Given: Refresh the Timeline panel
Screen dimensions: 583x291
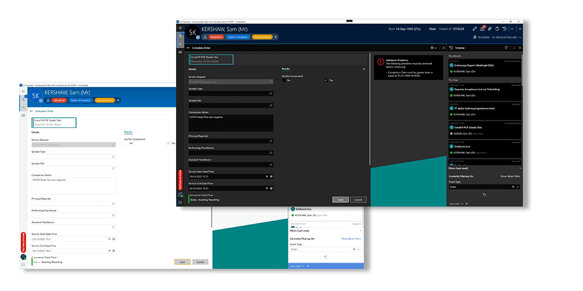Looking at the screenshot, I should pos(506,48).
